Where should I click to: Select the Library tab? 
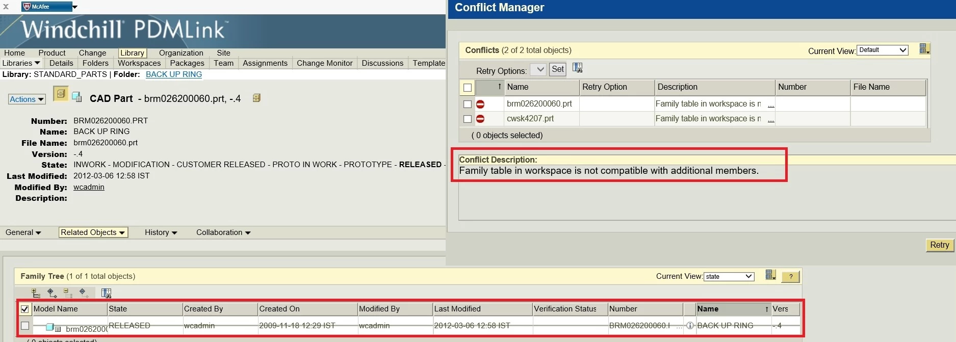[x=133, y=53]
